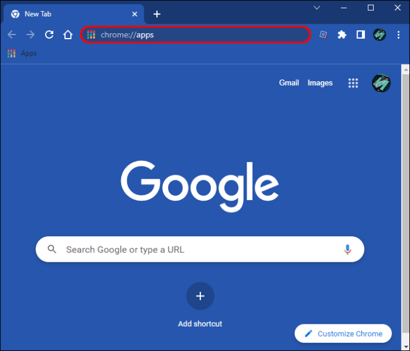Click the Customize Chrome button
Image resolution: width=410 pixels, height=351 pixels.
(x=343, y=334)
